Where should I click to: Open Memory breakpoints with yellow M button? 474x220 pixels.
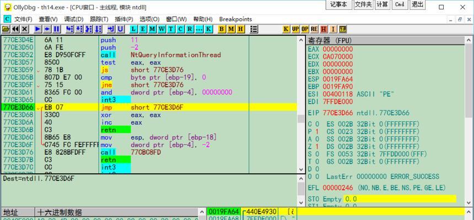point(231,29)
